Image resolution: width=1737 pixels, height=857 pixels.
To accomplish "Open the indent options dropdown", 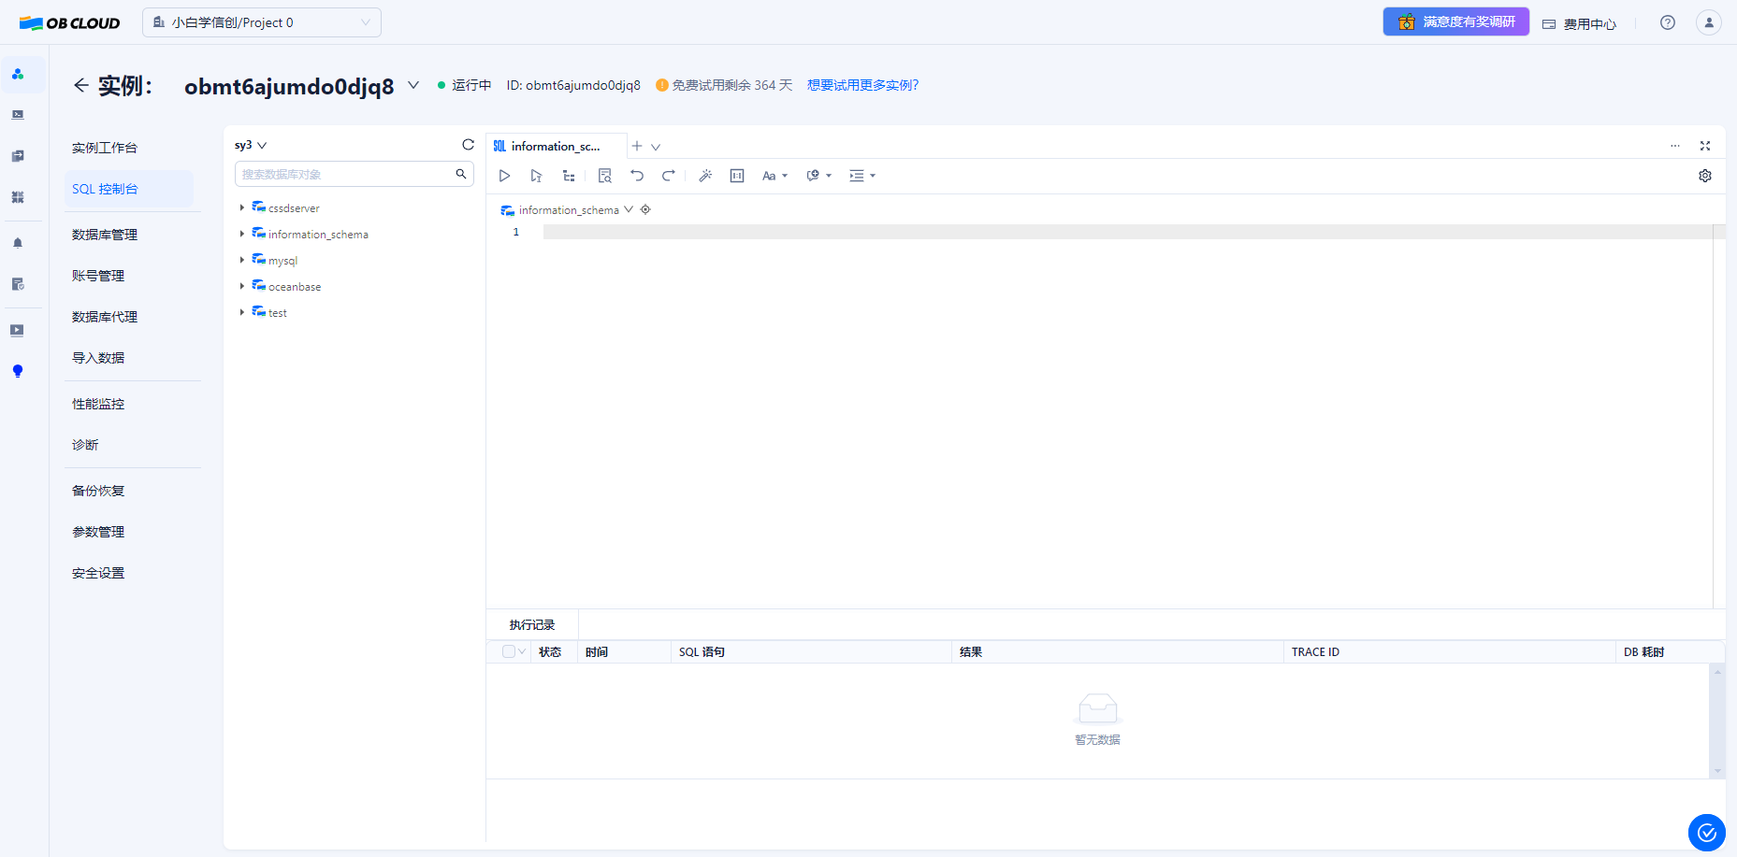I will click(862, 176).
